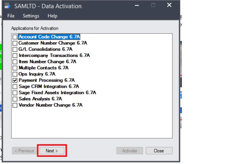The image size is (230, 164).
Task: Check the Sales Analysis 6.7A checkbox
Action: 15,99
